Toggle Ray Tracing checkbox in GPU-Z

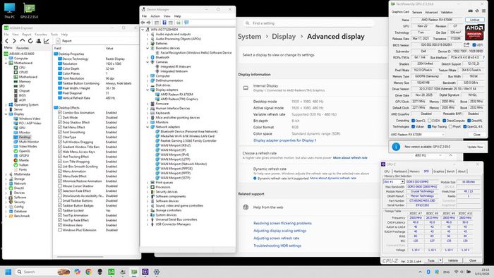click(429, 126)
